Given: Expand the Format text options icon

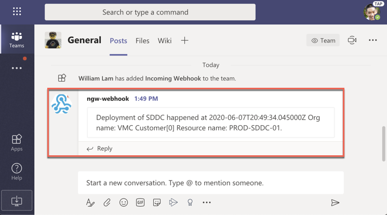Looking at the screenshot, I should tap(90, 203).
